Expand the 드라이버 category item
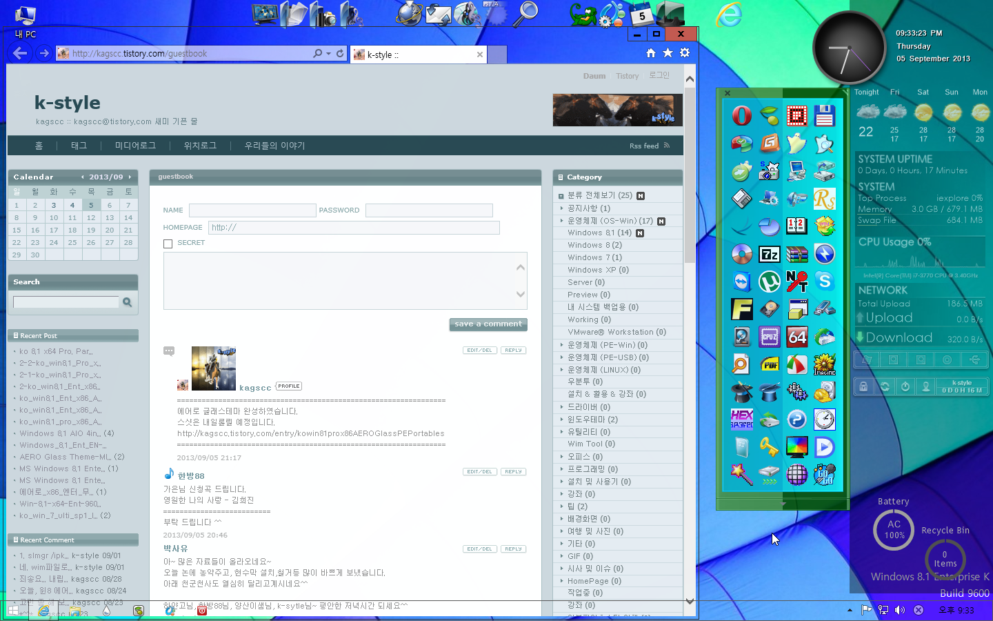The image size is (993, 621). click(561, 407)
